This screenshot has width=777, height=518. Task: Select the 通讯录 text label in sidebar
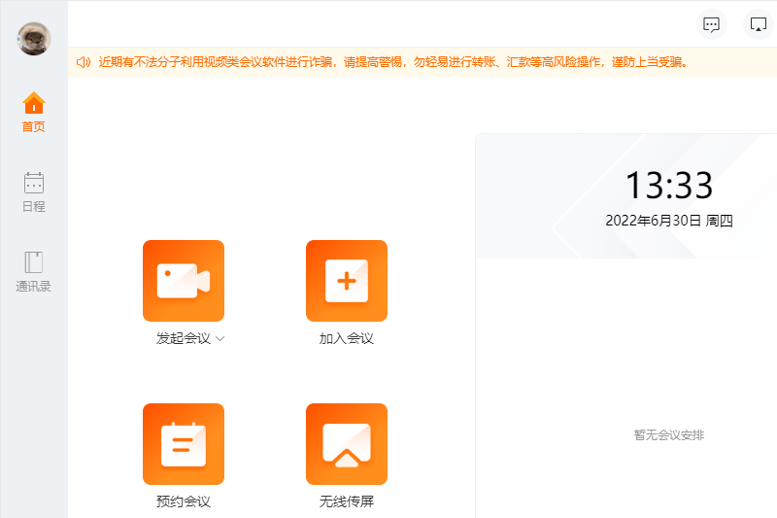coord(34,287)
